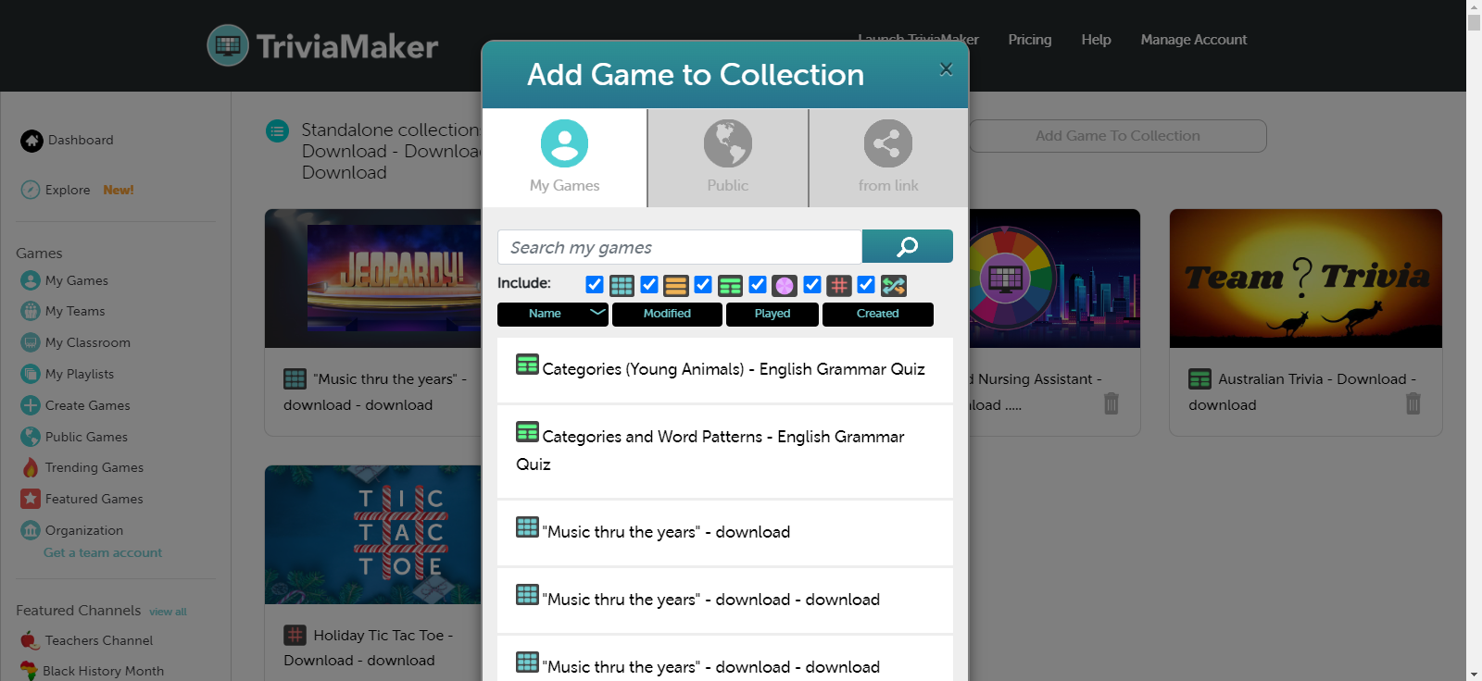The height and width of the screenshot is (681, 1482).
Task: Click the globe icon for Public games
Action: tap(727, 143)
